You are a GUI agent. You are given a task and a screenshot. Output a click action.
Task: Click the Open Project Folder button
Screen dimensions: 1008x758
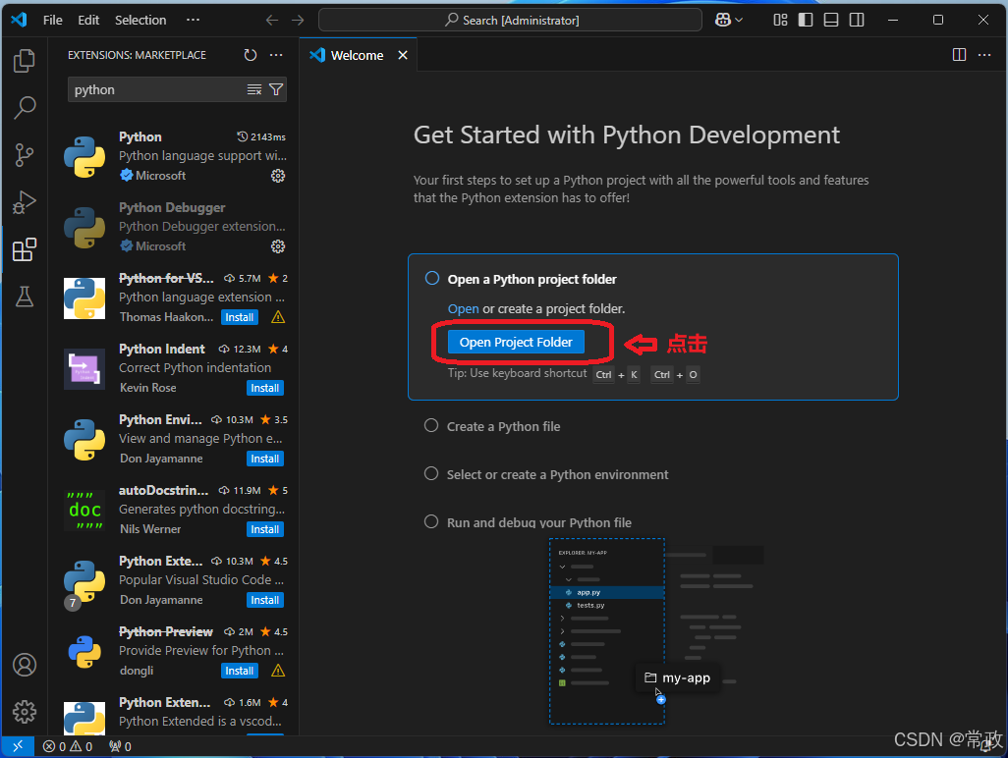(x=516, y=342)
